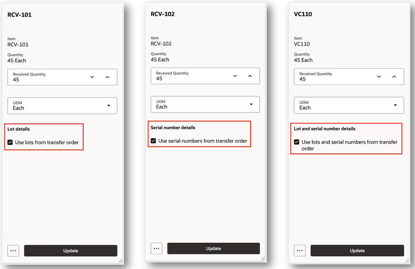Open the overflow menu on VC110 panel
Image resolution: width=415 pixels, height=269 pixels.
[x=300, y=250]
